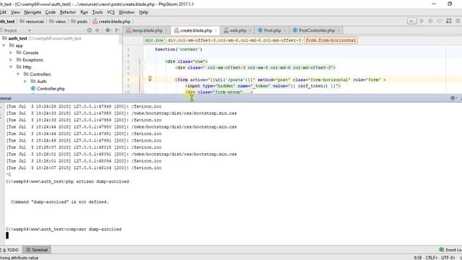Click the Collapse All icon in Project panel
Screen dimensions: 462x260
[97, 30]
